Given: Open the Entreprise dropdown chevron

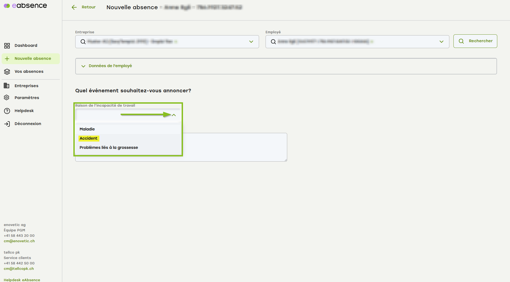Looking at the screenshot, I should [x=251, y=42].
